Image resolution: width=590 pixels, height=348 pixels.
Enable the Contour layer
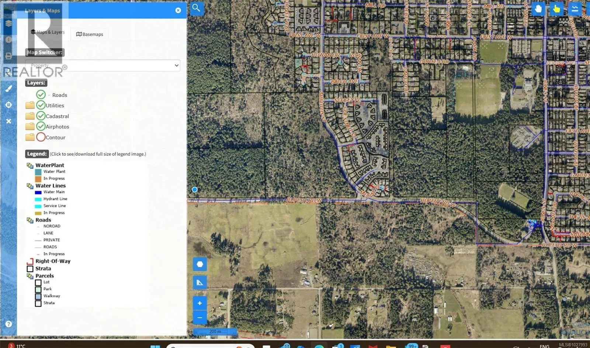click(x=41, y=138)
